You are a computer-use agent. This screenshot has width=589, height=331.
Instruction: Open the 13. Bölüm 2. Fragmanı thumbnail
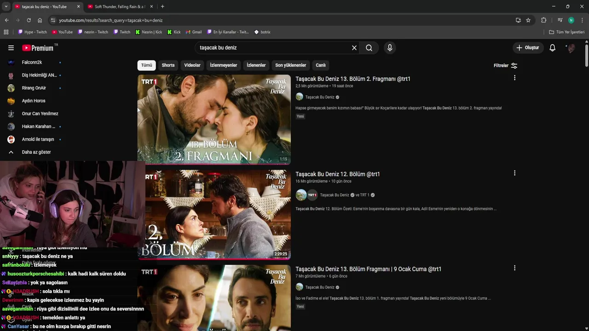(214, 120)
